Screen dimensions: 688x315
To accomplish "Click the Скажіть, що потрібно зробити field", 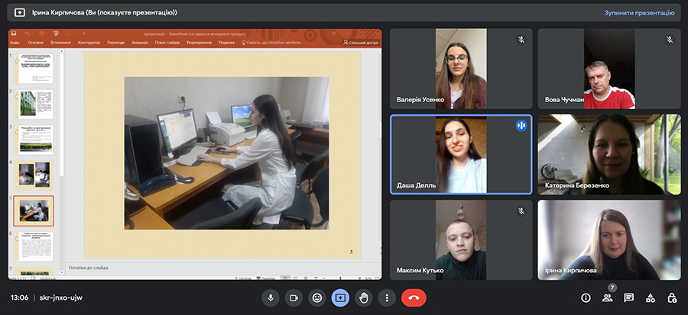I will click(x=272, y=43).
